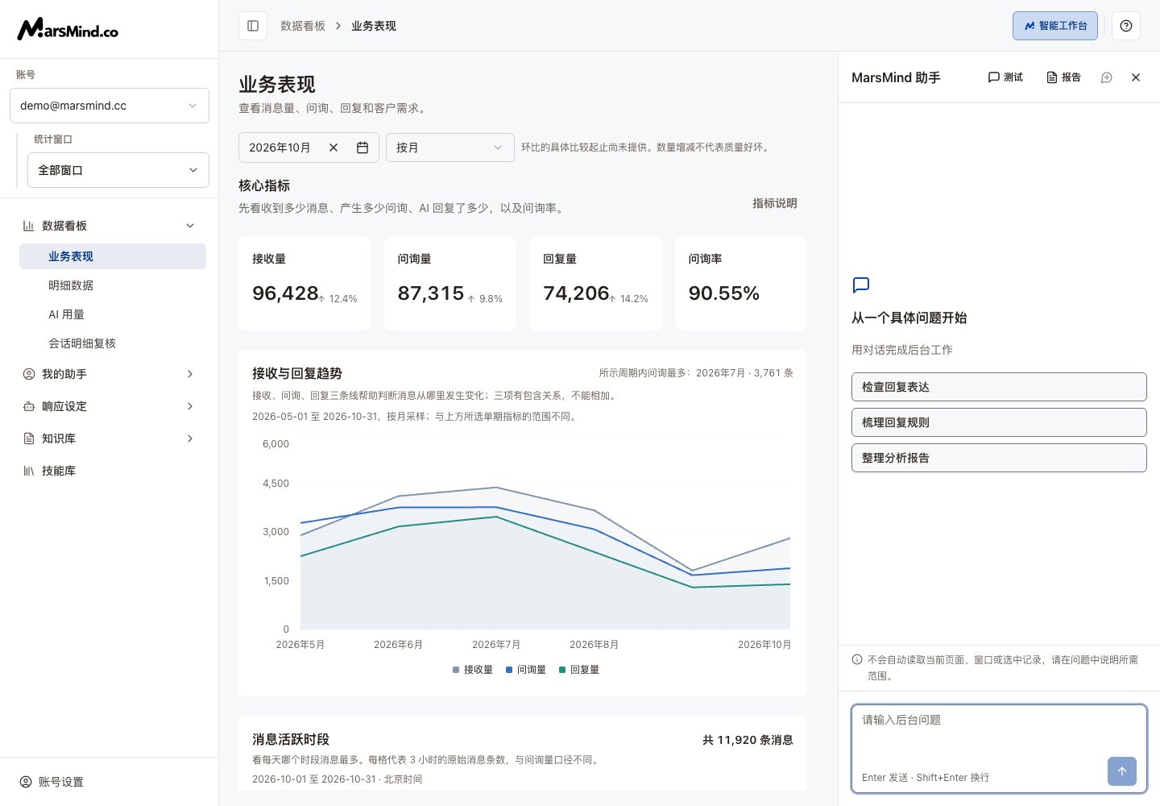Click the 梳理回复规则 suggestion
Screen dimensions: 1160x806
pos(999,422)
